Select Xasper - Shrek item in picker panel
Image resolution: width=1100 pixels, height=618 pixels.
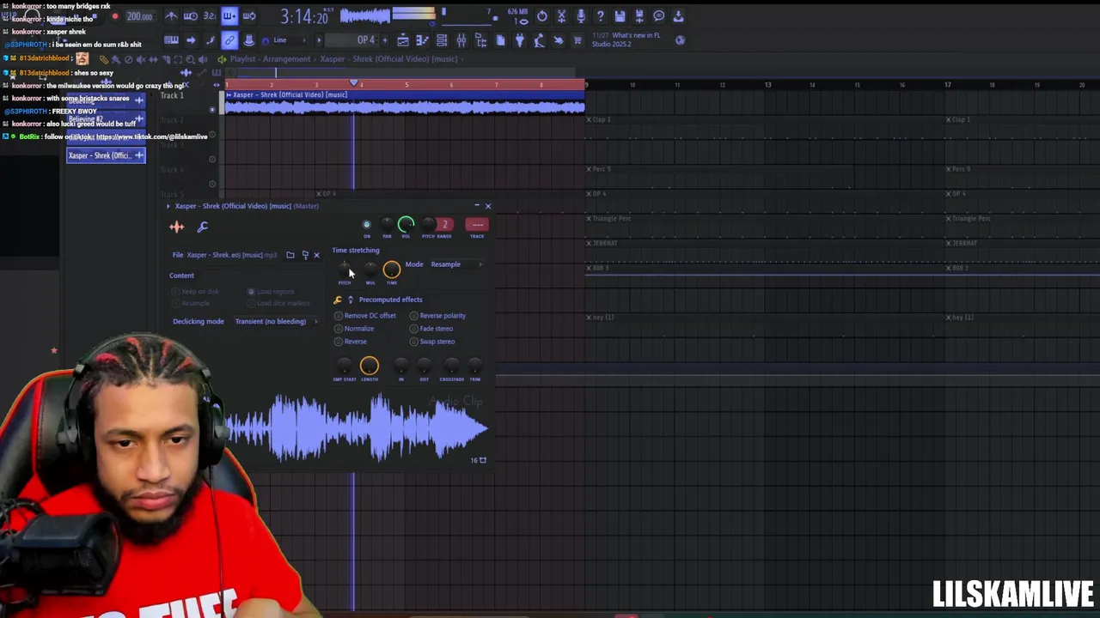tap(107, 155)
